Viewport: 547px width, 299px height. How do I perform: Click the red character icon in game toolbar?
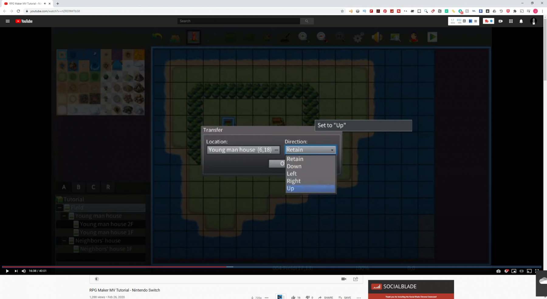click(414, 37)
